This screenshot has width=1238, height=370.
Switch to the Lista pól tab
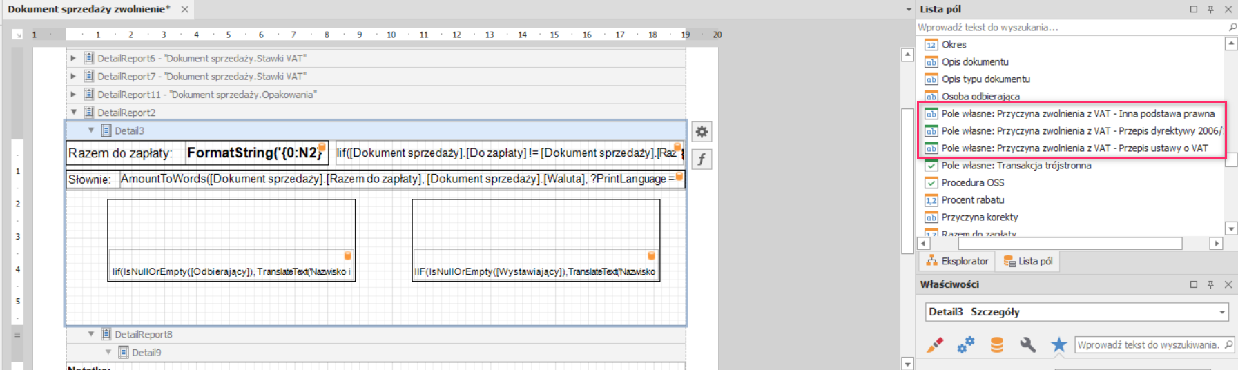point(1028,261)
